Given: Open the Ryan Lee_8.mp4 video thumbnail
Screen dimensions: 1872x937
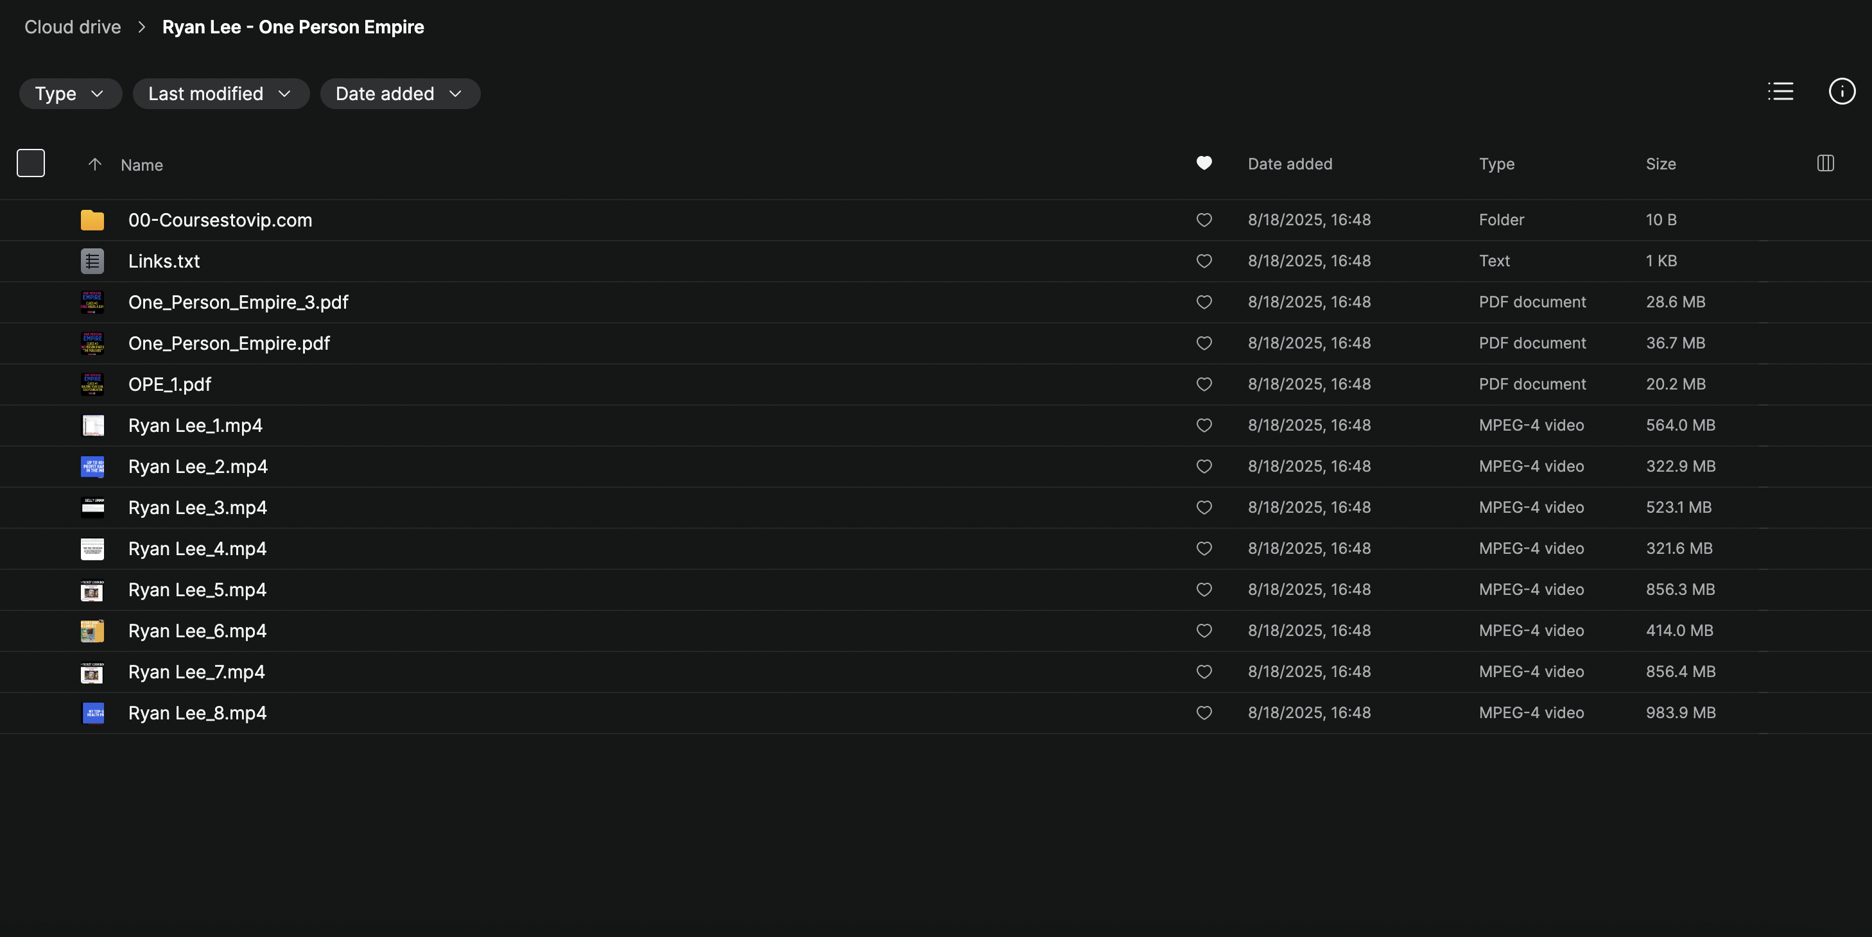Looking at the screenshot, I should (x=92, y=713).
